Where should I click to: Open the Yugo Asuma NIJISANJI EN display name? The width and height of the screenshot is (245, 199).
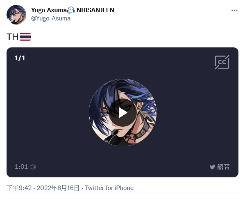coord(73,10)
